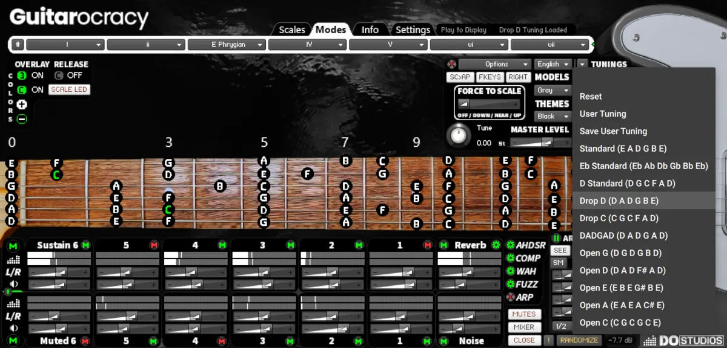Click the Sustain volume speaker icon
The height and width of the screenshot is (348, 727).
pyautogui.click(x=13, y=284)
